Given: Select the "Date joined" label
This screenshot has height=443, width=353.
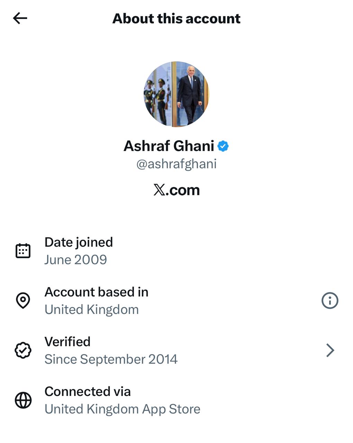Looking at the screenshot, I should pyautogui.click(x=79, y=242).
